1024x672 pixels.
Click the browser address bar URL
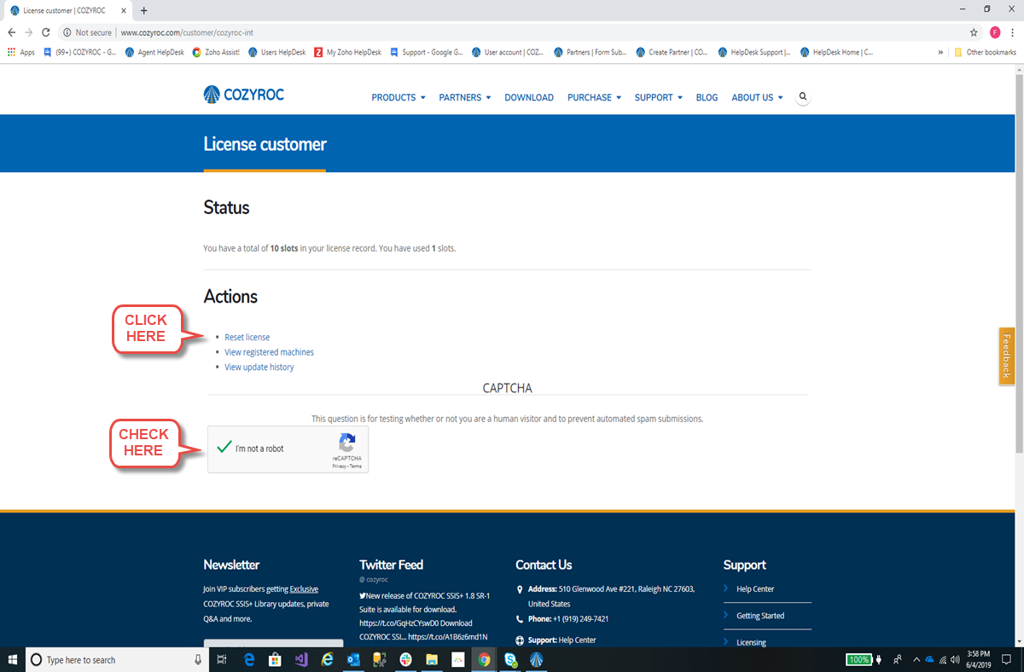[187, 32]
